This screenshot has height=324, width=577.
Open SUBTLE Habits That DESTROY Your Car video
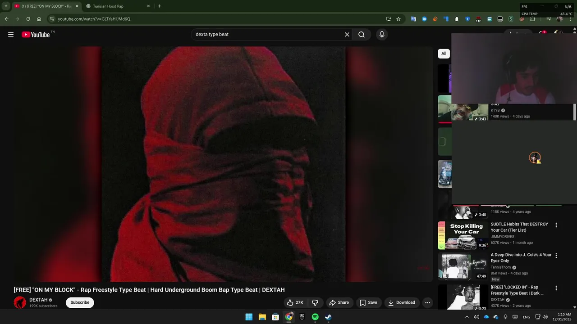519,227
